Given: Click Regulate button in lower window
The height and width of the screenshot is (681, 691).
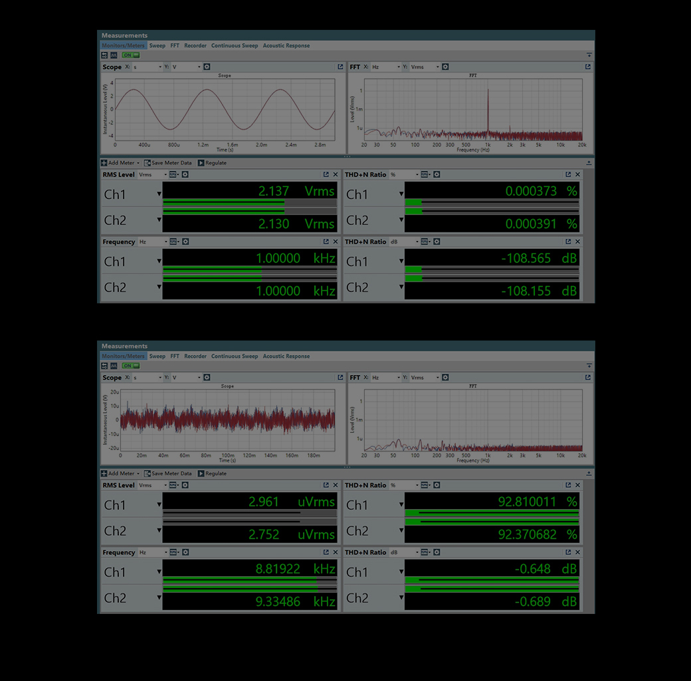Looking at the screenshot, I should [213, 474].
